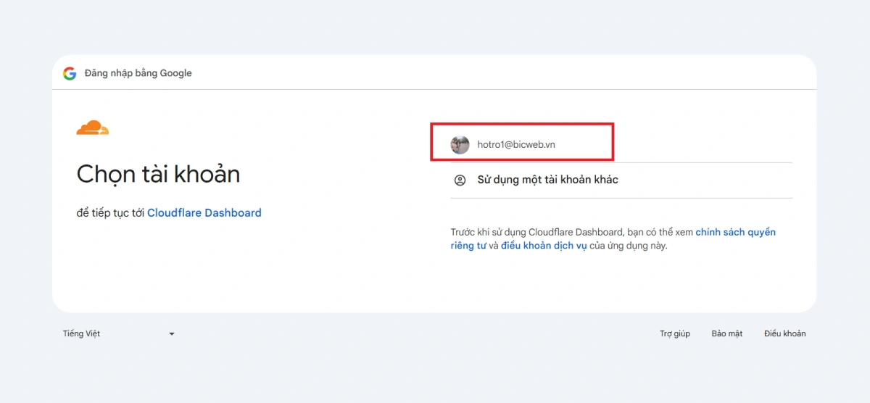Click the "Chọn tài khoản" heading
This screenshot has width=870, height=403.
(158, 174)
